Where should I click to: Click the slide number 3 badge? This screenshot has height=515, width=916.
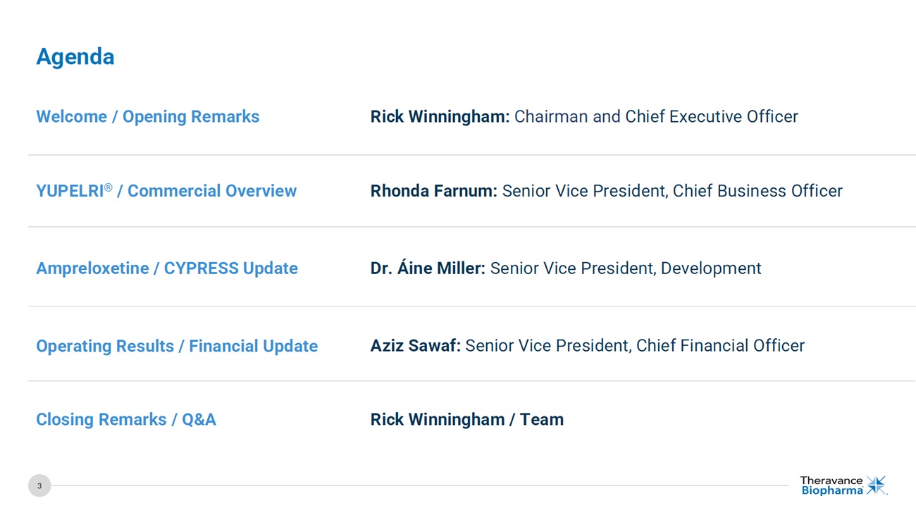tap(39, 485)
